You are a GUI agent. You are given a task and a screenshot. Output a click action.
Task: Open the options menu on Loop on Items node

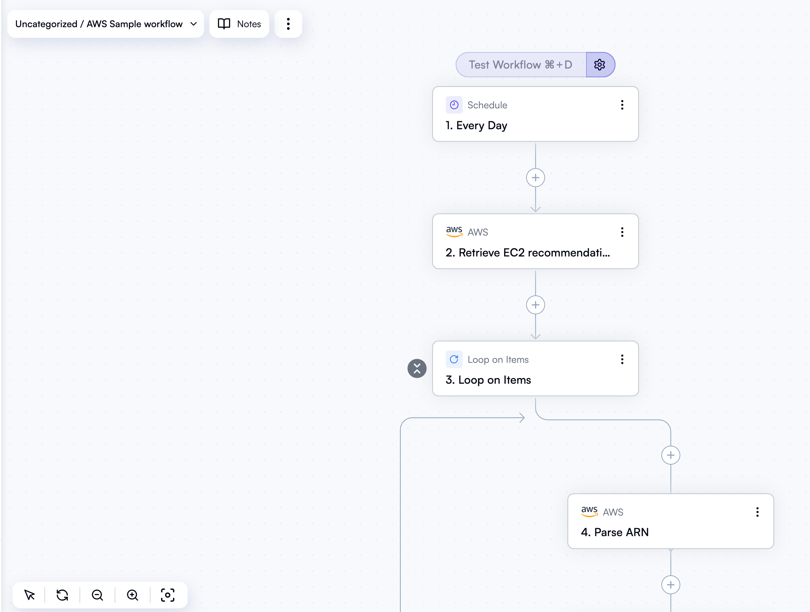[622, 359]
